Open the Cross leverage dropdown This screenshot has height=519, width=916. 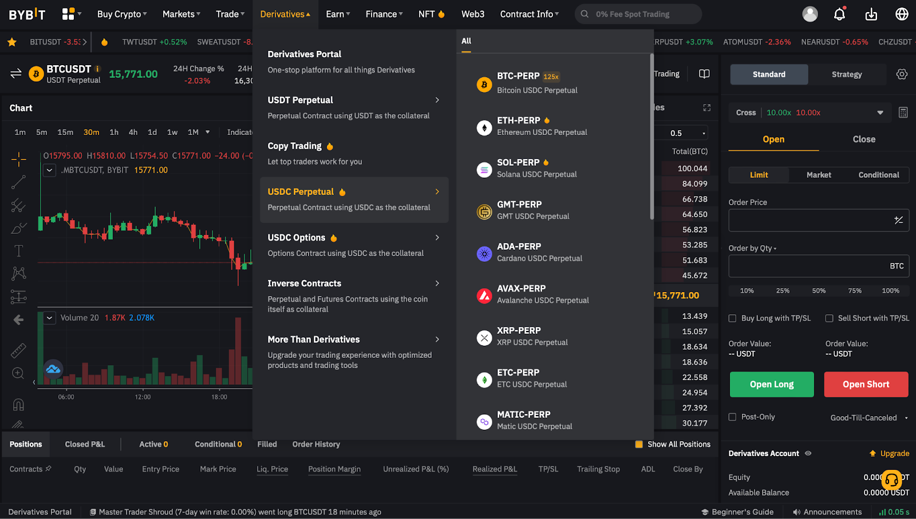coord(809,113)
